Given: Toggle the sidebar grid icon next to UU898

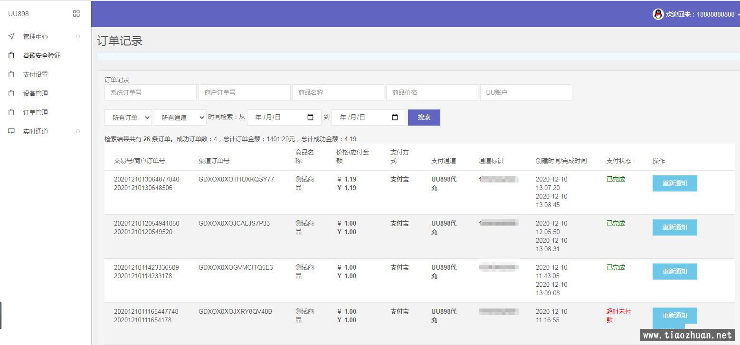Looking at the screenshot, I should tap(76, 14).
